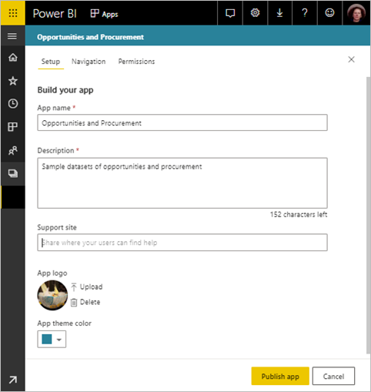Click the Delete logo trash icon
Screen dimensions: 371x392
tap(74, 303)
